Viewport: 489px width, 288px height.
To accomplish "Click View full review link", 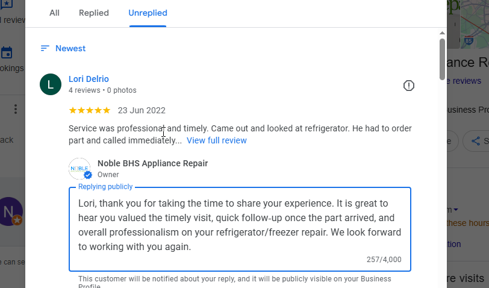I will coord(216,140).
